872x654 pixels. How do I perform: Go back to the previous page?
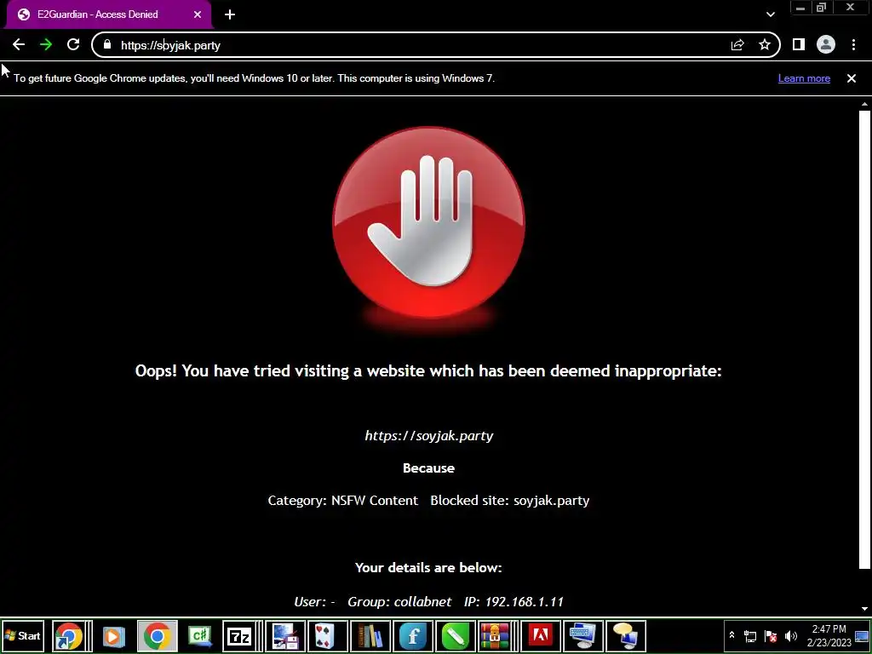(19, 45)
